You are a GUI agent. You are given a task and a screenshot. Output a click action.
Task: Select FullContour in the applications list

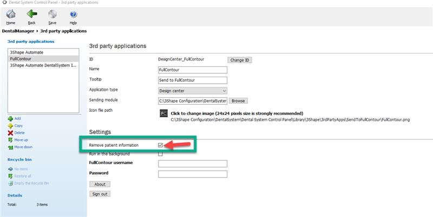43,59
